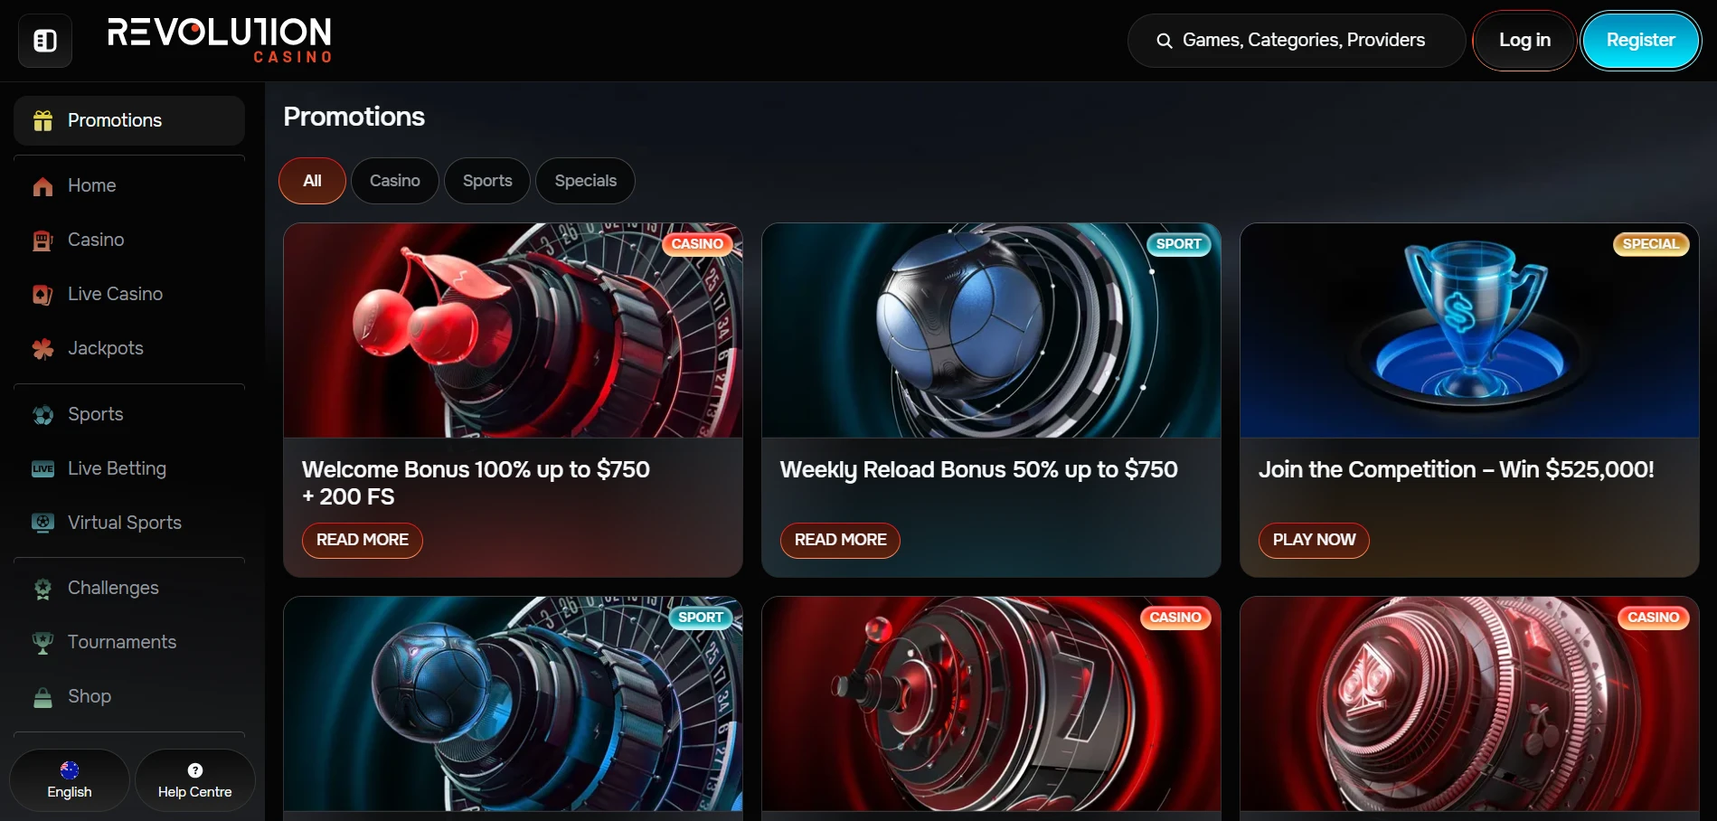Screen dimensions: 1717x821
Task: Open the English language selector
Action: click(x=70, y=780)
